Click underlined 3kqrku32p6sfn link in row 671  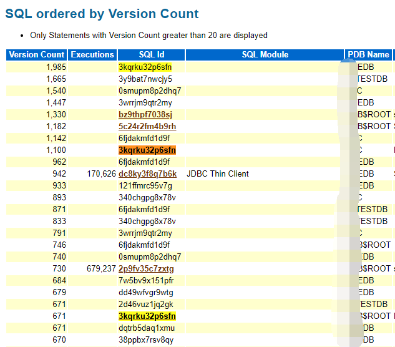147,316
